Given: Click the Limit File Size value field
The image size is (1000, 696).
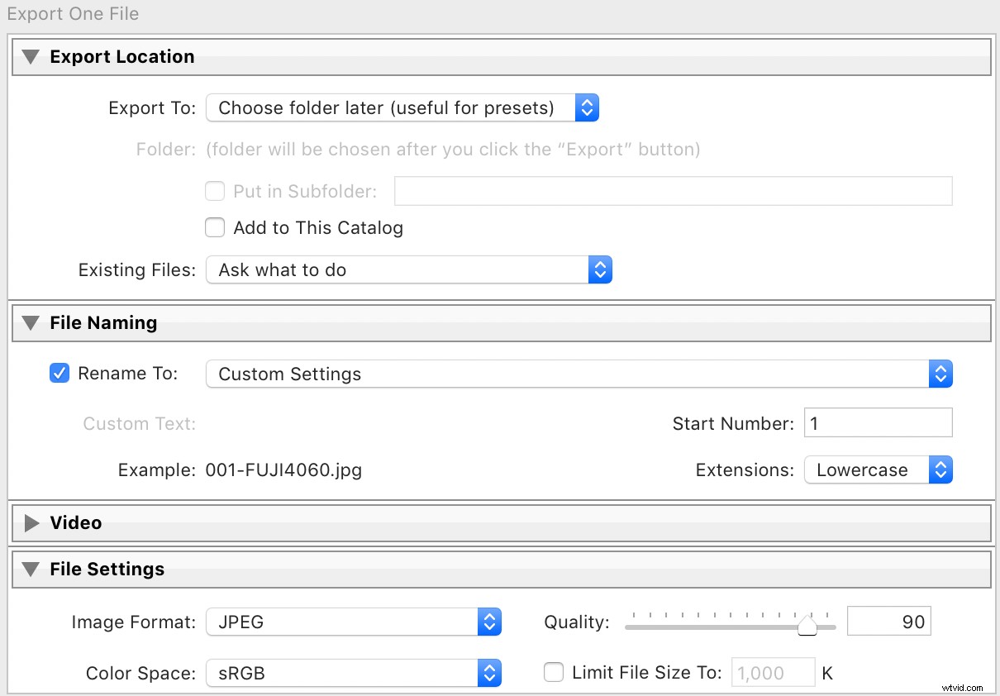Looking at the screenshot, I should click(x=773, y=673).
